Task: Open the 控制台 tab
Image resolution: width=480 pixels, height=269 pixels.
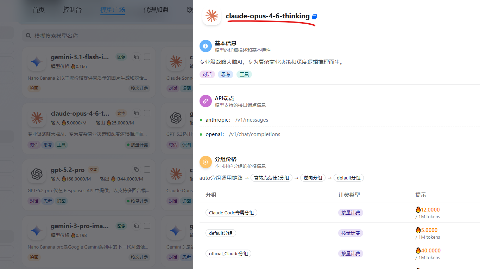Action: coord(72,10)
